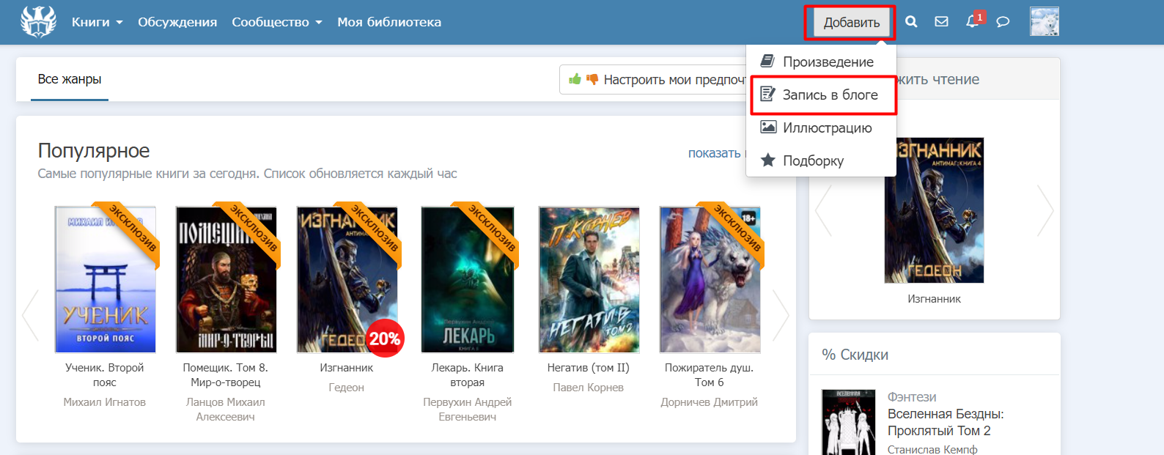Viewport: 1164px width, 455px height.
Task: Click the site logo eagle icon
Action: (x=38, y=22)
